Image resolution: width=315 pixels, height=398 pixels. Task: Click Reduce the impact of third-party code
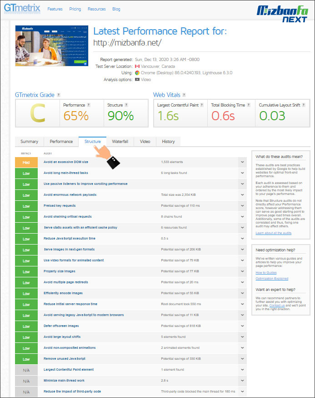[x=72, y=391]
